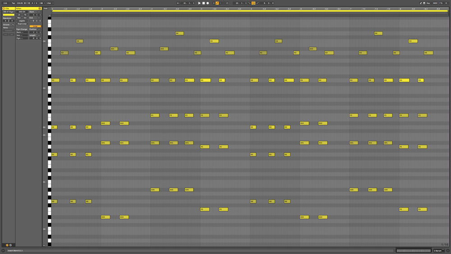Click the Dupl.Loop button
451x254 pixels.
22,23
